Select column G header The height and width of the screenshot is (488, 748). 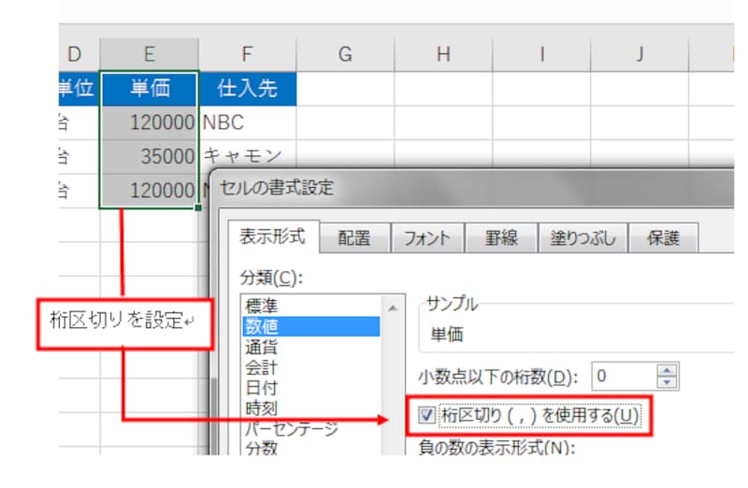click(345, 54)
